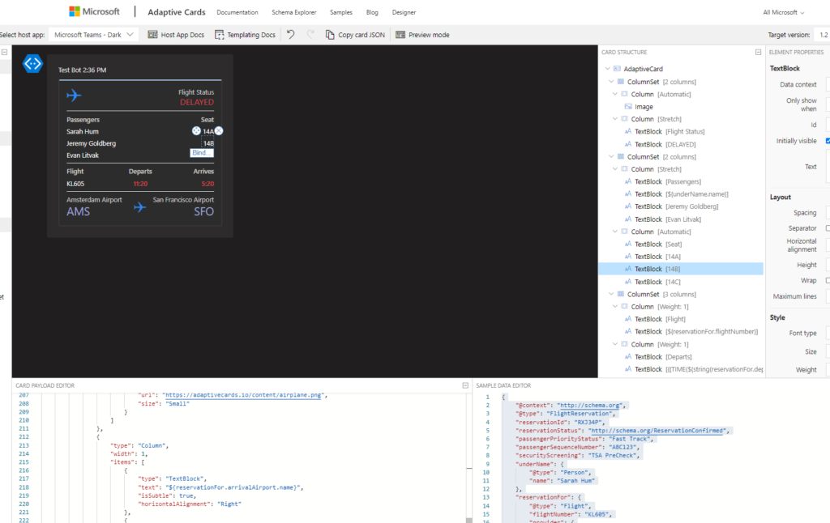The width and height of the screenshot is (830, 523).
Task: Open the ReservationConfirmed schema link
Action: point(657,431)
